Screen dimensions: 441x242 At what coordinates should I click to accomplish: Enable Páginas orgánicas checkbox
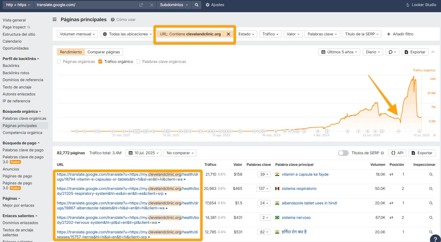59,61
